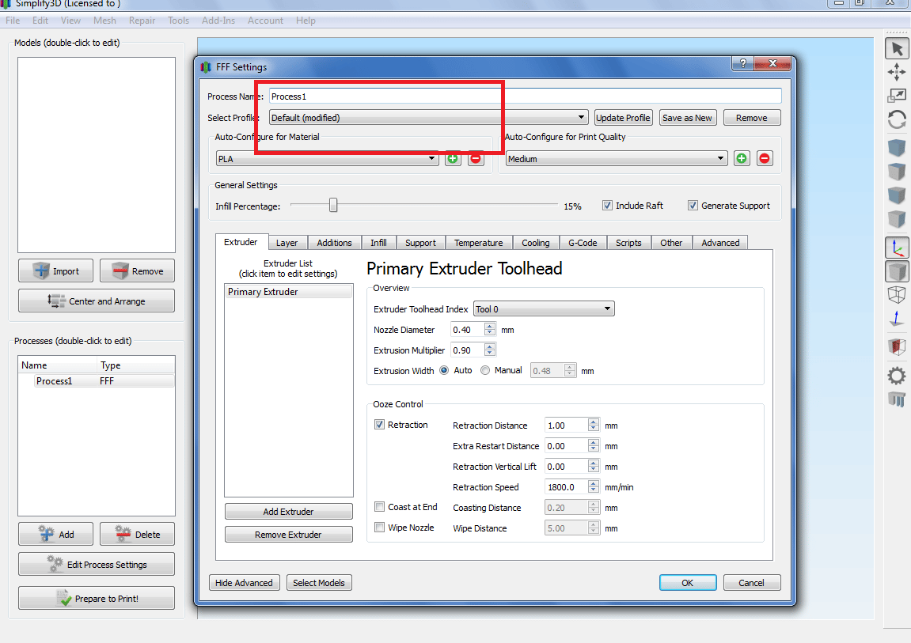This screenshot has width=911, height=643.
Task: Disable the Retraction checkbox
Action: (379, 425)
